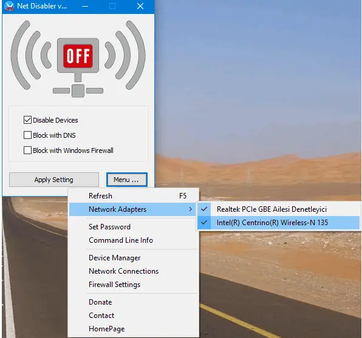The width and height of the screenshot is (362, 338).
Task: Select the Contact menu entry
Action: tap(134, 316)
